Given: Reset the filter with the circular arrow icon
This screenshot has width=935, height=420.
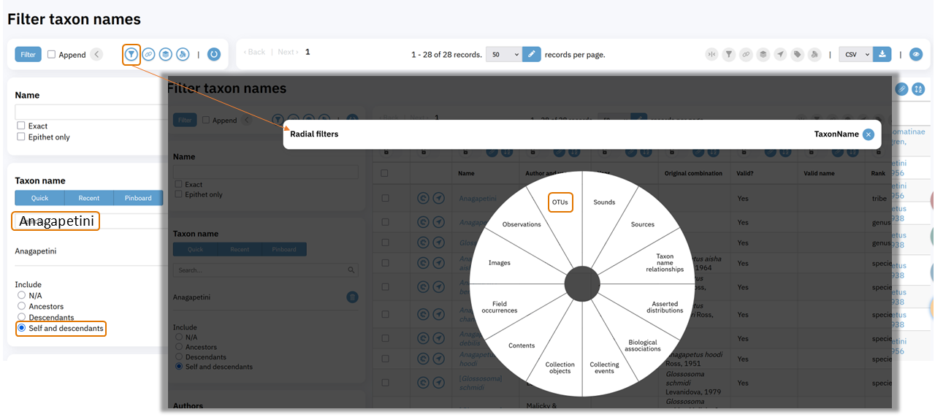Looking at the screenshot, I should coord(214,54).
